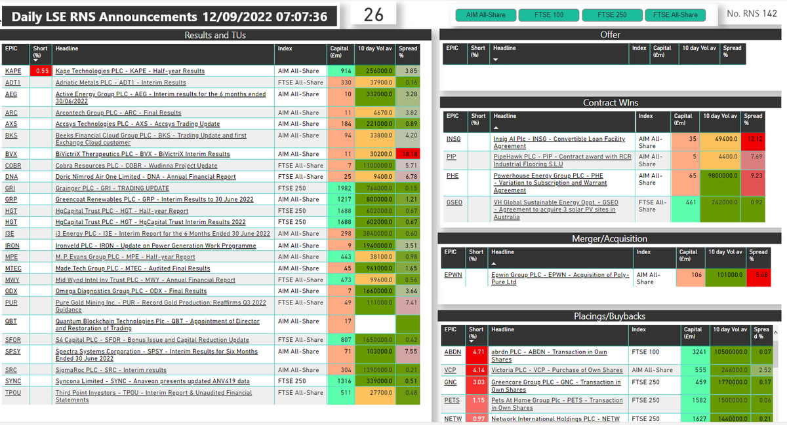Open Epwin Group Acquisition of Poly-Pure headline
Viewport: 787px width, 425px height.
click(560, 278)
